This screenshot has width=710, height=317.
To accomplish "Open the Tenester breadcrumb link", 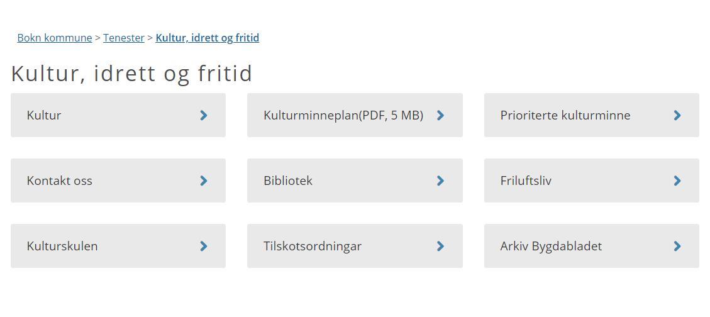I will [124, 38].
